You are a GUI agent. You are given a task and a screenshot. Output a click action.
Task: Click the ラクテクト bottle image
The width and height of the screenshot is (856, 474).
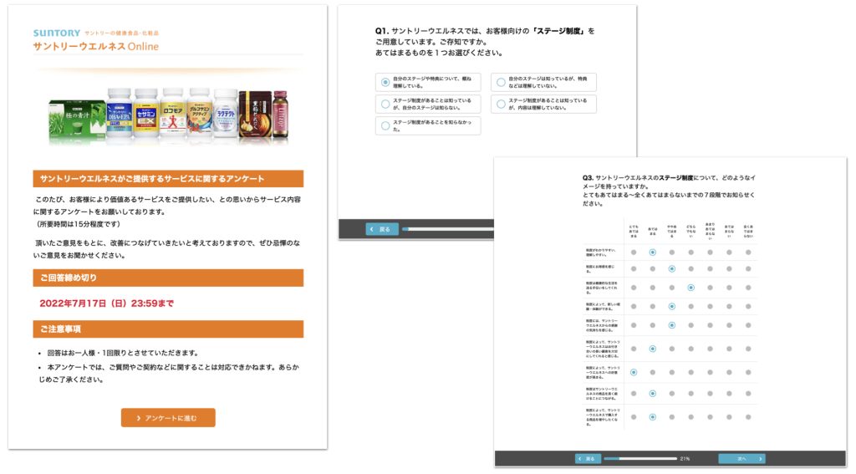point(225,113)
